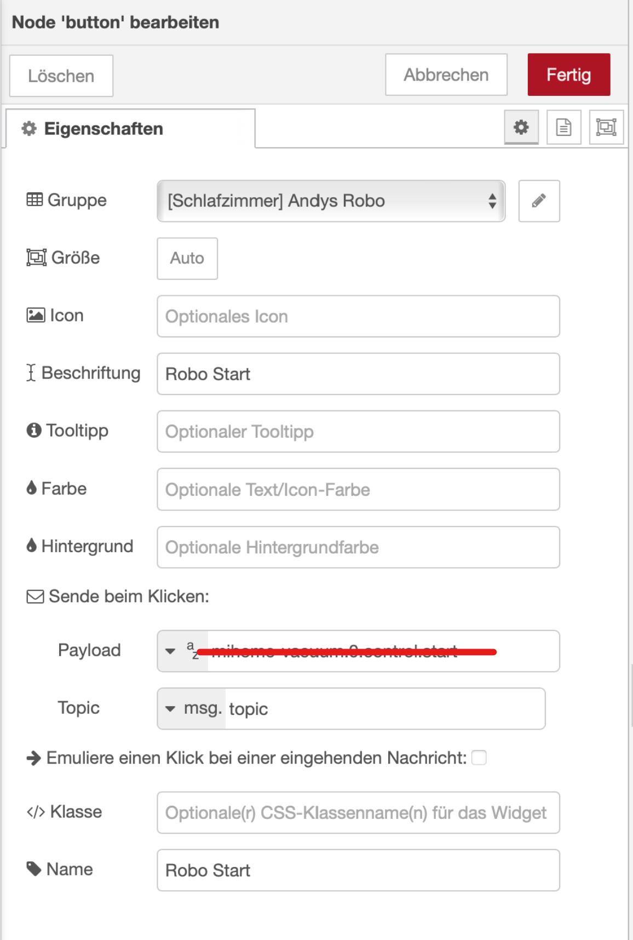Click the Gruppe table icon
Image resolution: width=633 pixels, height=940 pixels.
tap(34, 200)
